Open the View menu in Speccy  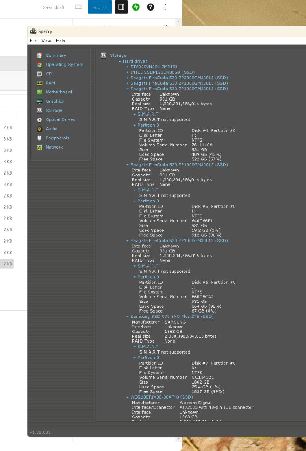(46, 41)
